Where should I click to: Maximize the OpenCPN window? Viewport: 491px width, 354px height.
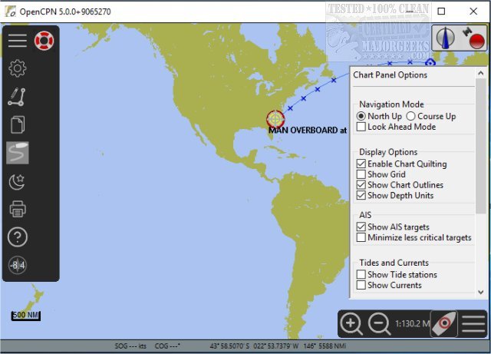[x=441, y=12]
